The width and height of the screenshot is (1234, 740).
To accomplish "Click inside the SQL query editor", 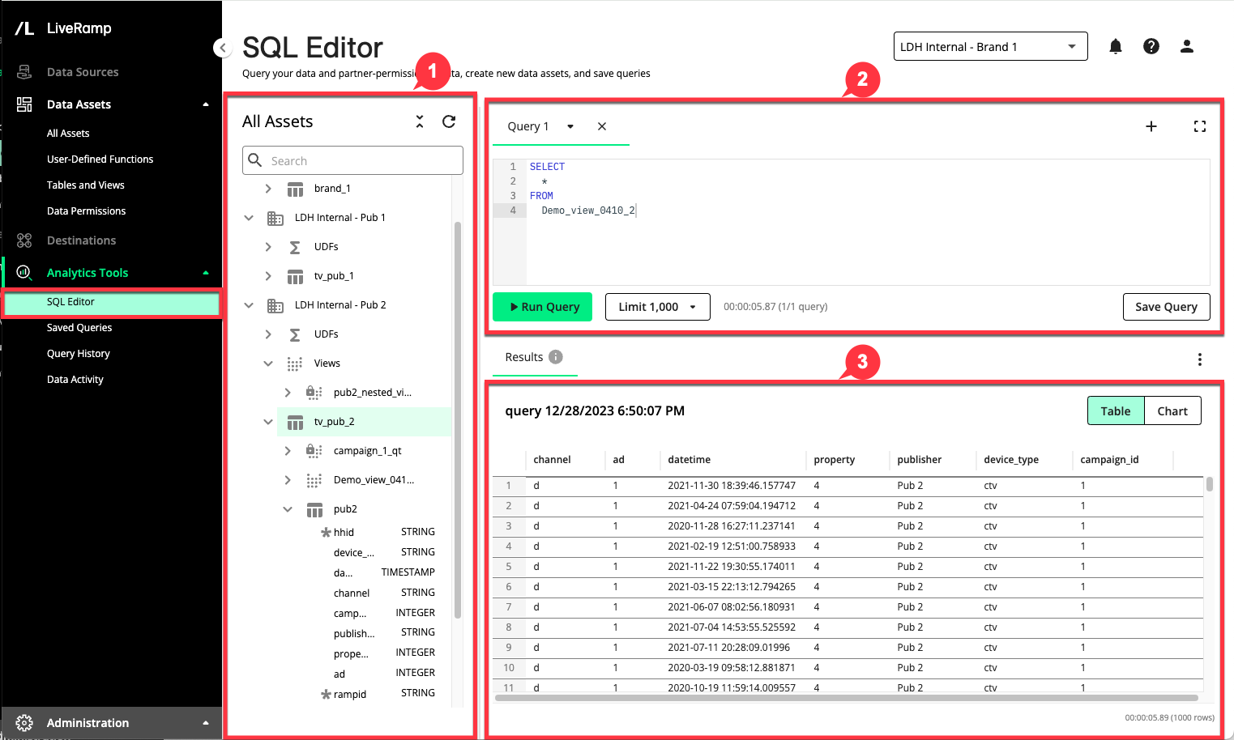I will 867,222.
